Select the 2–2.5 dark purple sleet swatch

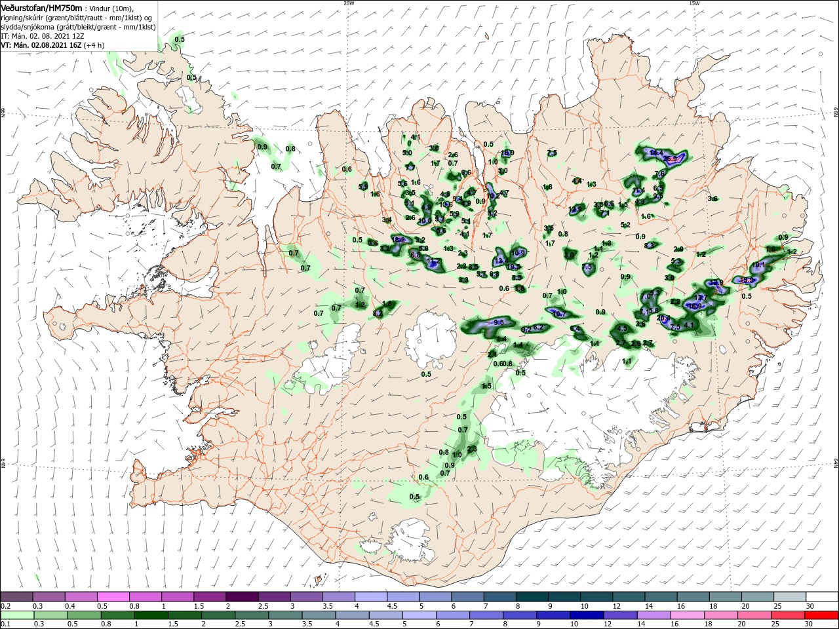[x=242, y=596]
